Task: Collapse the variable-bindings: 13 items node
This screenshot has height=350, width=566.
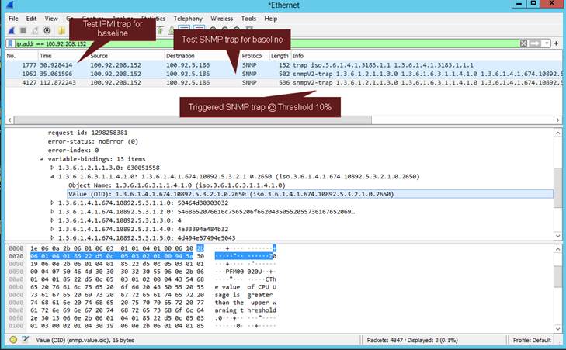Action: click(42, 159)
